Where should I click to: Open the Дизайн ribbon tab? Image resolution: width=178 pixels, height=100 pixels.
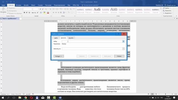point(26,5)
